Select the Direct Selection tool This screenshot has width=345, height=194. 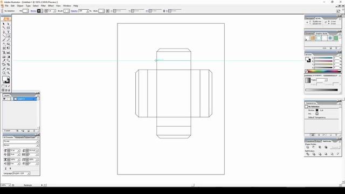[9, 24]
